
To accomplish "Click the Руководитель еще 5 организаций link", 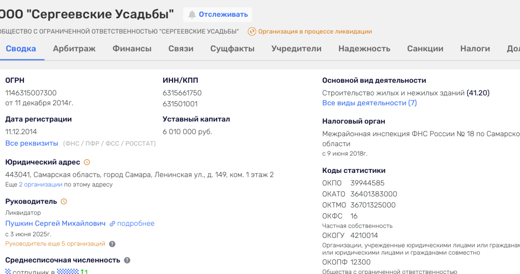I will coord(55,244).
